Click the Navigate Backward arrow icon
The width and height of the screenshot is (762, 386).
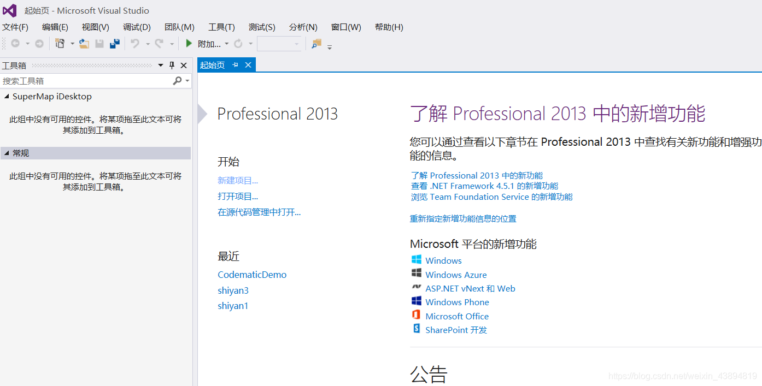pyautogui.click(x=15, y=44)
